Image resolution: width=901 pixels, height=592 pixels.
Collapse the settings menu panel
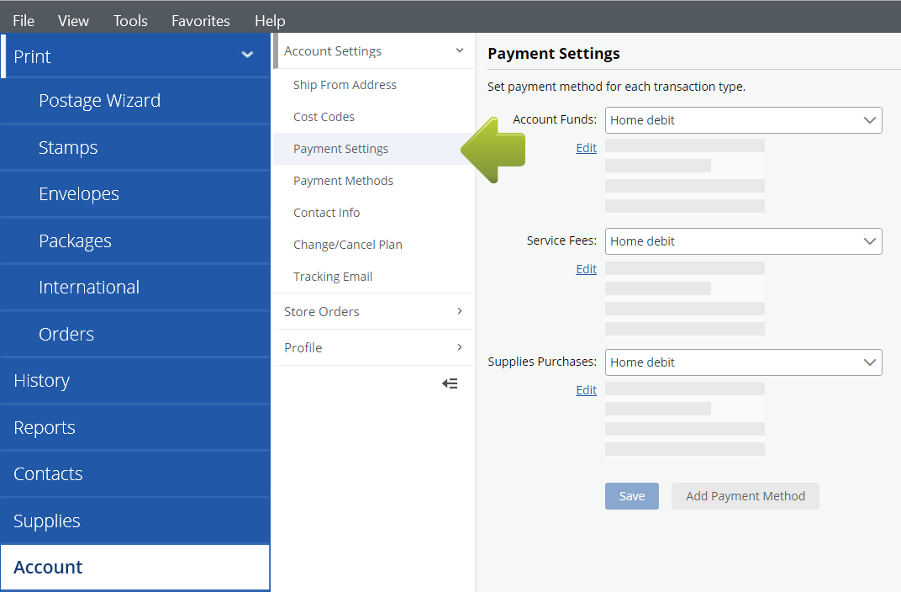click(450, 383)
